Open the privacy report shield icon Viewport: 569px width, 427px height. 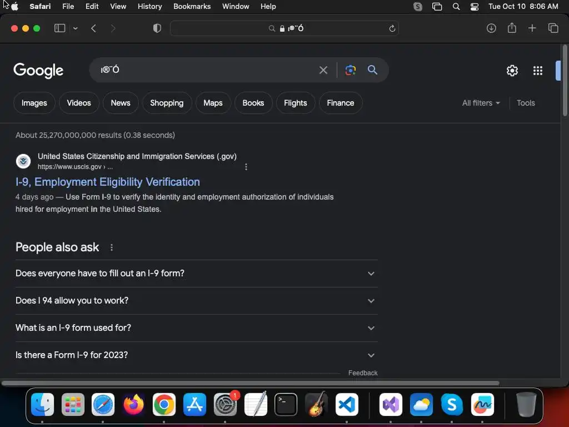tap(157, 28)
